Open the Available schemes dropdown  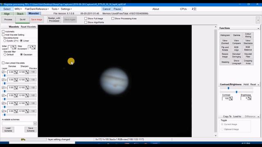pyautogui.click(x=35, y=123)
